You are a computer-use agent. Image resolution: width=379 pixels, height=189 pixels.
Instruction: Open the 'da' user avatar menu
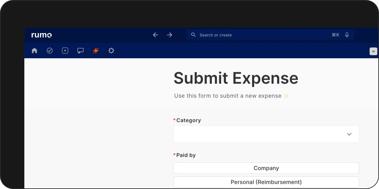click(x=373, y=51)
